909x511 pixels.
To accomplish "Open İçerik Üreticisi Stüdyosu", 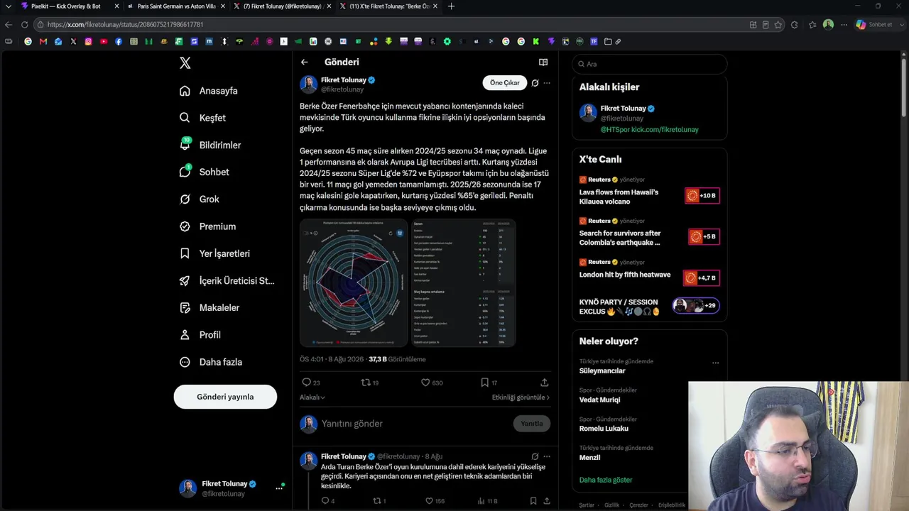I will coord(227,280).
